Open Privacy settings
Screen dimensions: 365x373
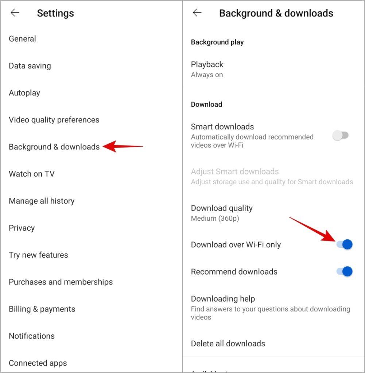tap(91, 228)
